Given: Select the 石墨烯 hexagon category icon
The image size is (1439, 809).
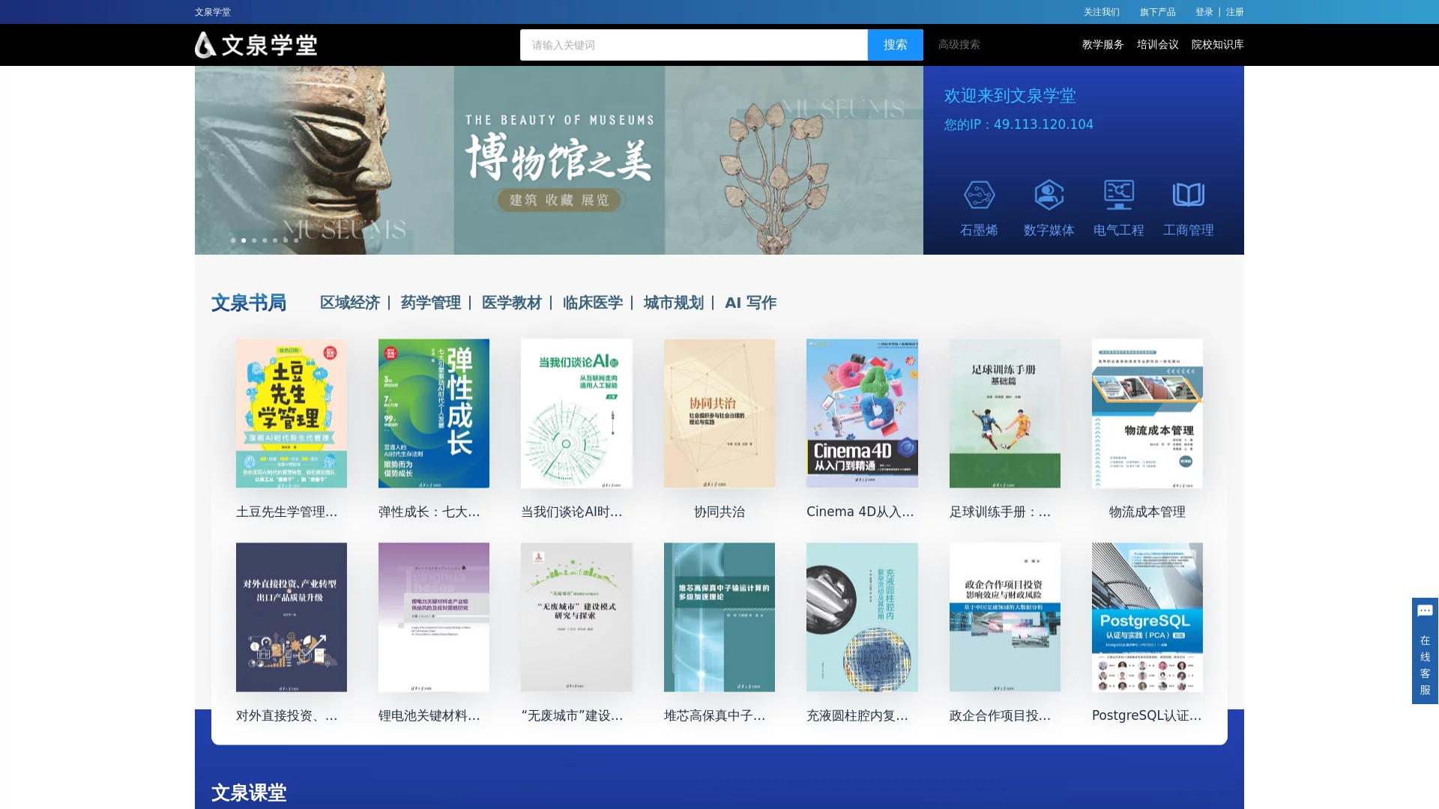Looking at the screenshot, I should point(979,196).
